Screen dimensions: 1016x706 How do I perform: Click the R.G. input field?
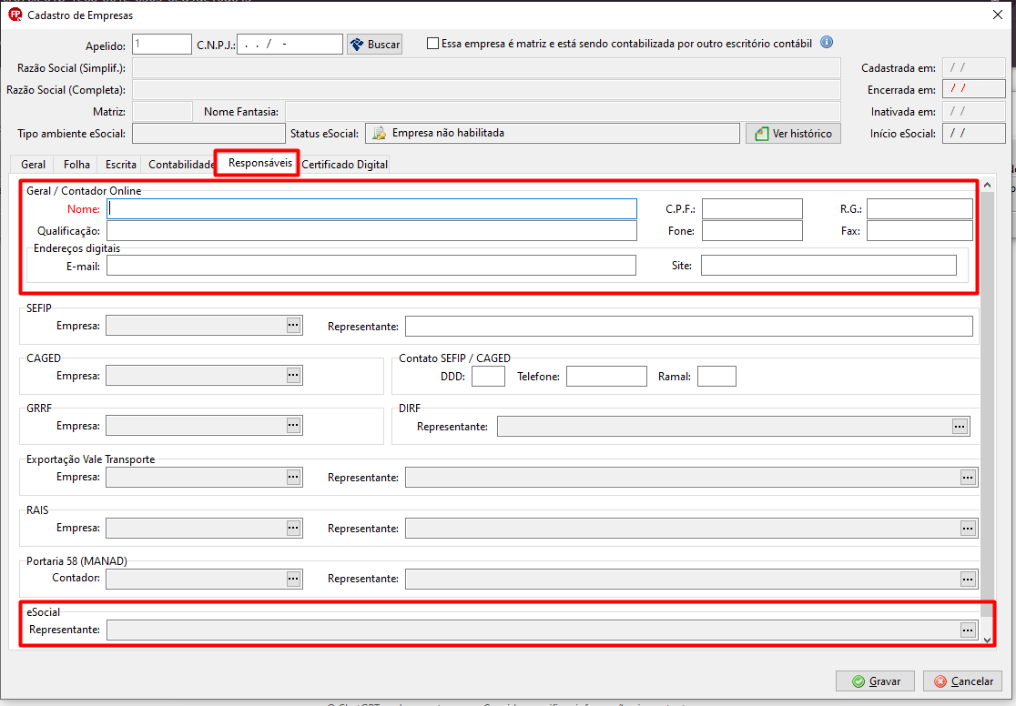[919, 208]
